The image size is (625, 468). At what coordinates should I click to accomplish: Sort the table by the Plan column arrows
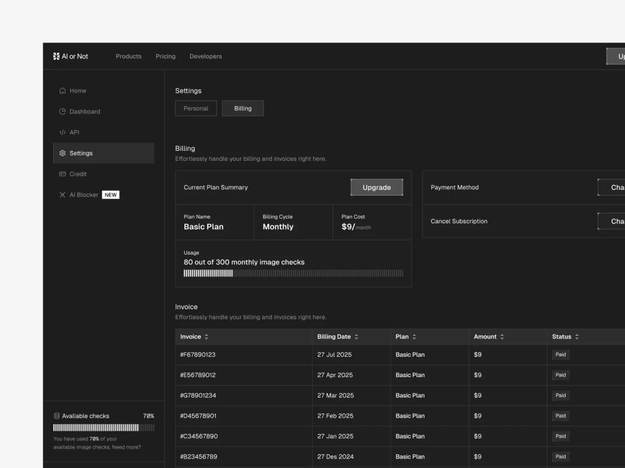414,336
